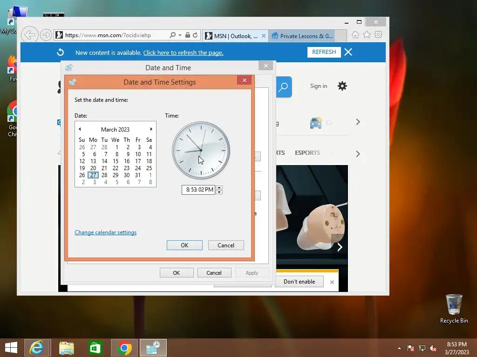Screen dimensions: 477x357
Task: Switch to Private Lessons browser tab
Action: click(x=303, y=36)
